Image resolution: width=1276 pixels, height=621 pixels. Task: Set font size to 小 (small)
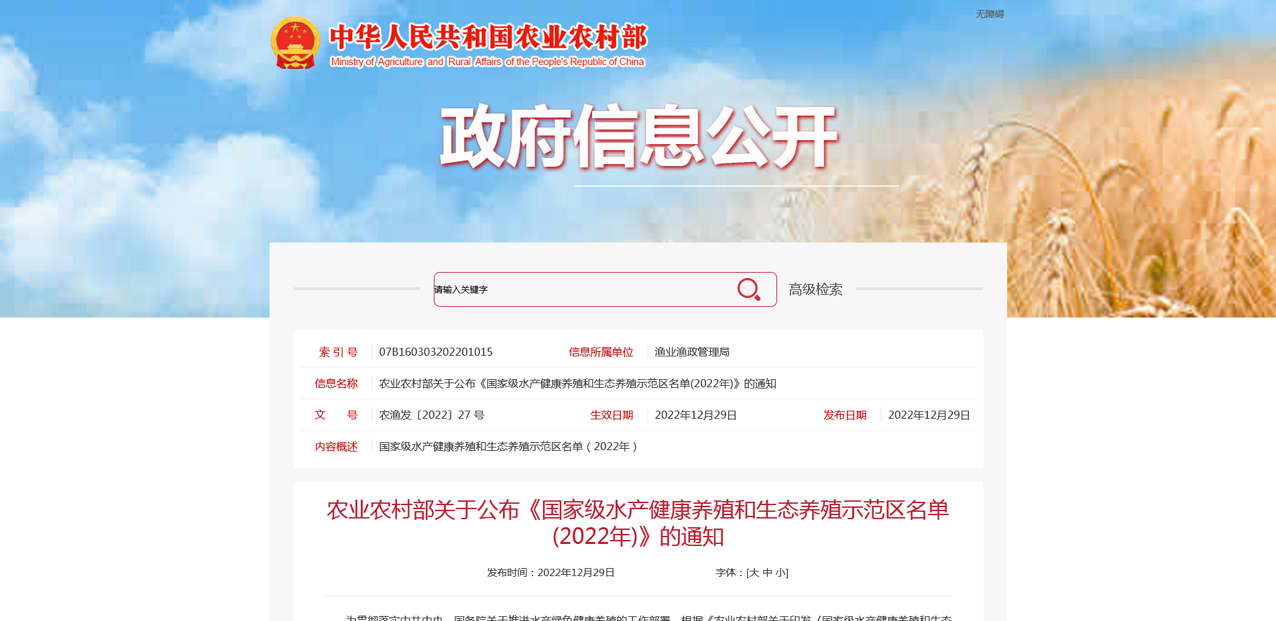coord(780,573)
